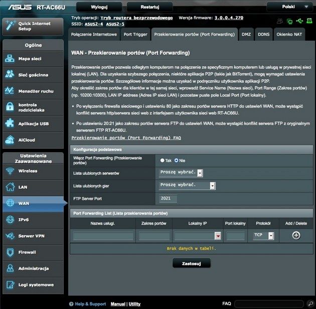
Task: Click the Wyloguj button
Action: pyautogui.click(x=99, y=7)
